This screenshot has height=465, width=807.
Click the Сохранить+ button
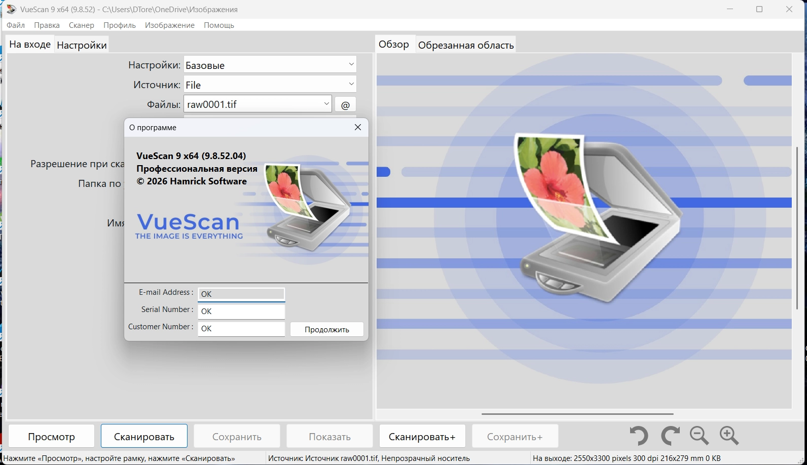coord(515,436)
